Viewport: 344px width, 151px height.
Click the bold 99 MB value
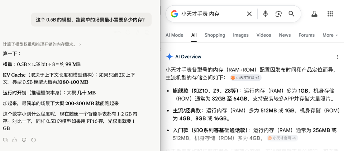73,64
